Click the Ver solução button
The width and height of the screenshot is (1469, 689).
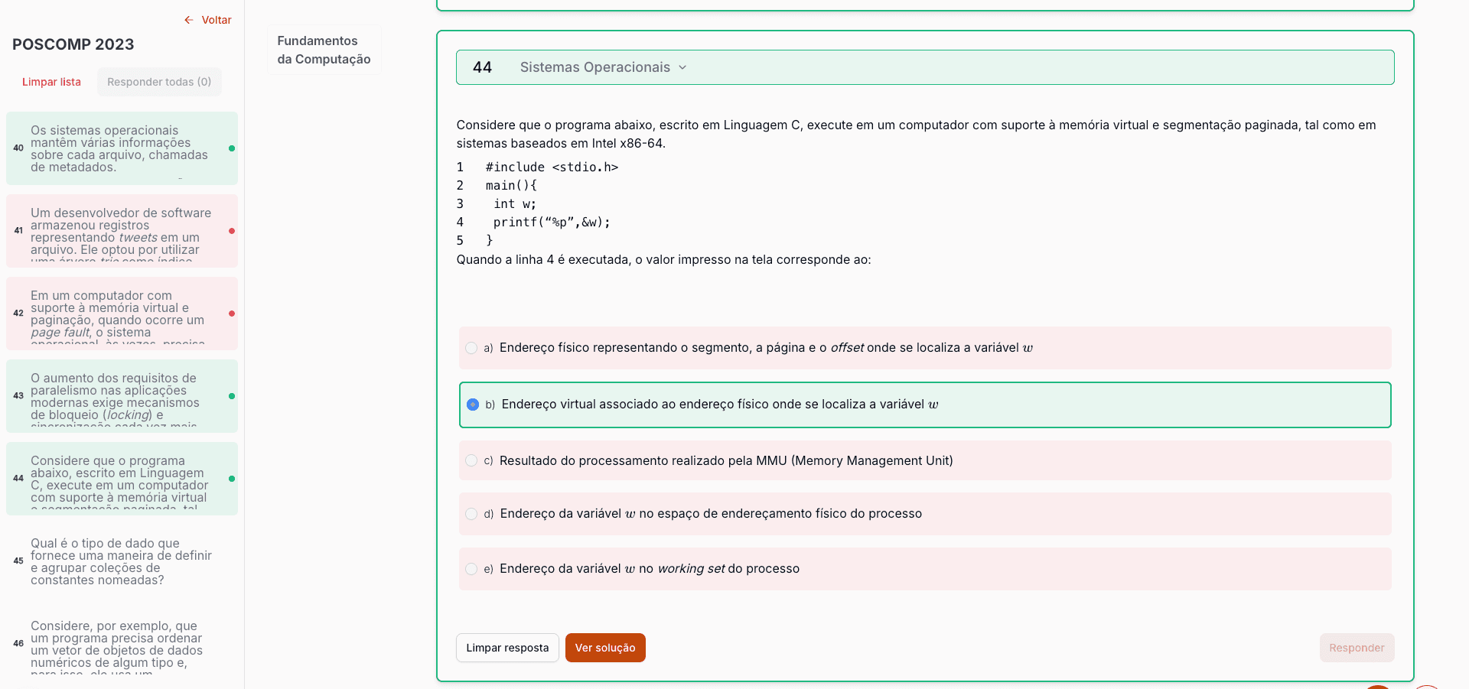pos(604,648)
